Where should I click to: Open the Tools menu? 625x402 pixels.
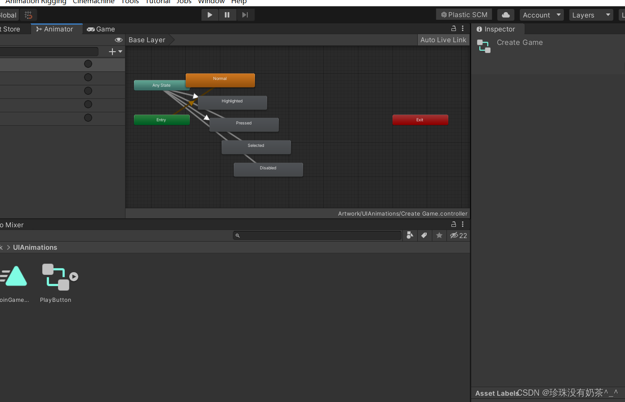[x=130, y=2]
